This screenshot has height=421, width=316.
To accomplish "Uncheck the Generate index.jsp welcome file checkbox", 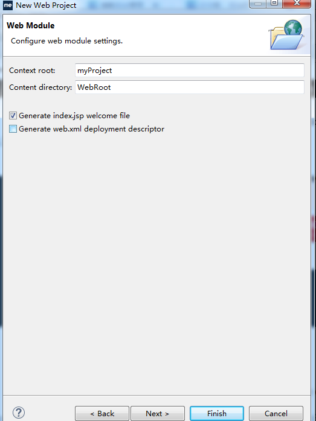I will (13, 116).
